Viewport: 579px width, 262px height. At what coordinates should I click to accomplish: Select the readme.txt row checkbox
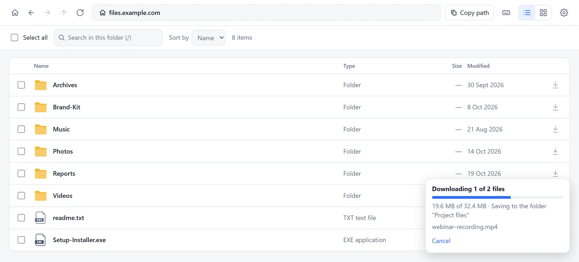[21, 218]
